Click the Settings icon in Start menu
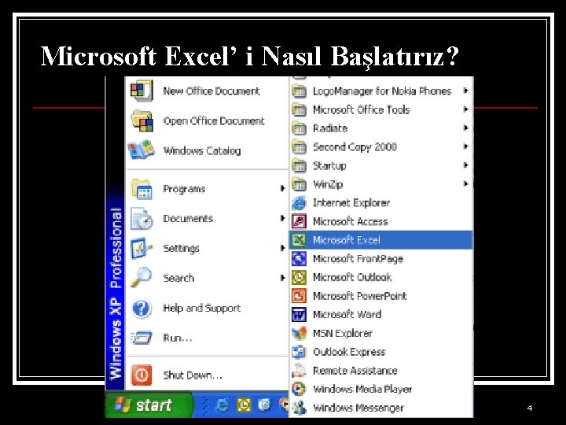 (141, 249)
